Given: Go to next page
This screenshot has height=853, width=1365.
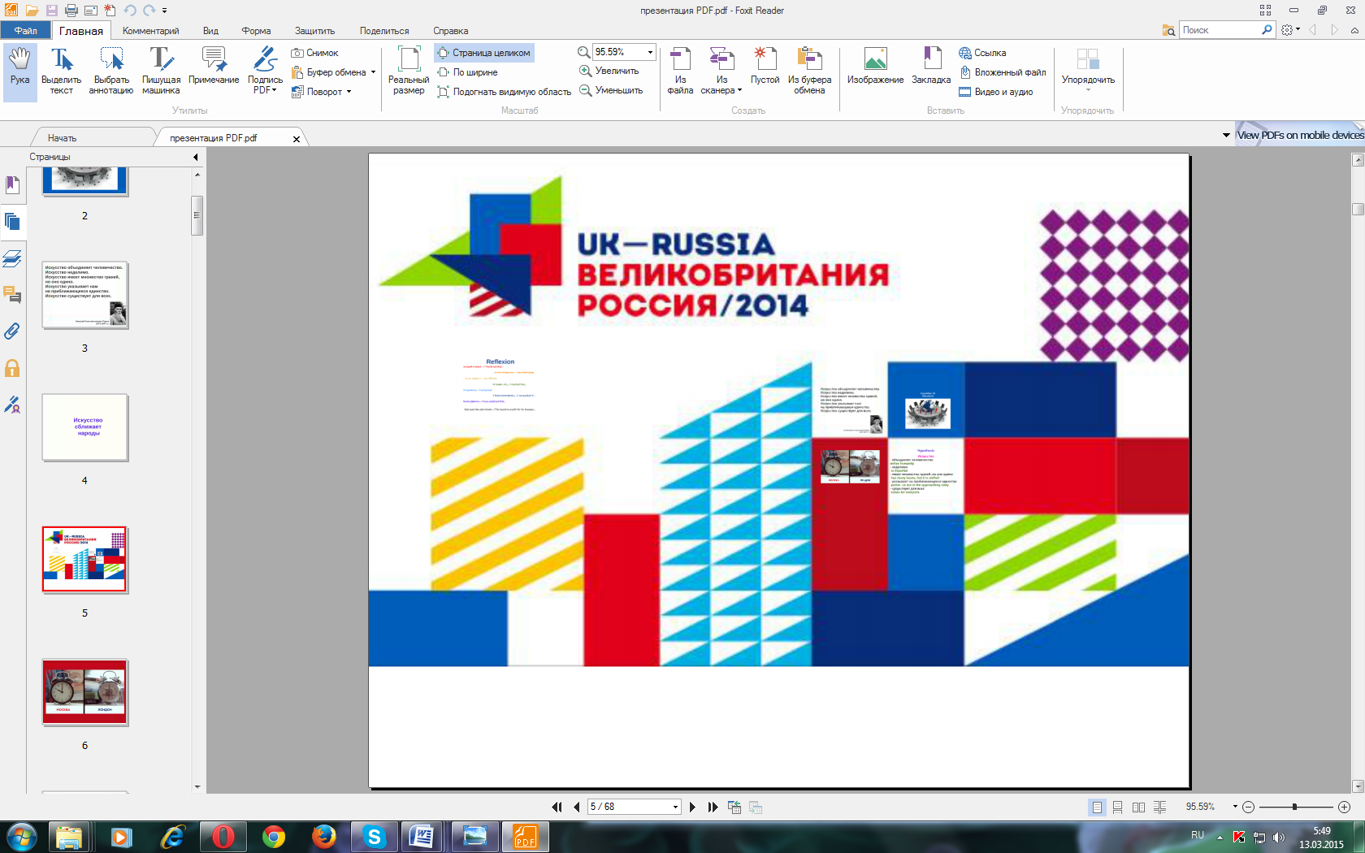Looking at the screenshot, I should click(x=692, y=807).
